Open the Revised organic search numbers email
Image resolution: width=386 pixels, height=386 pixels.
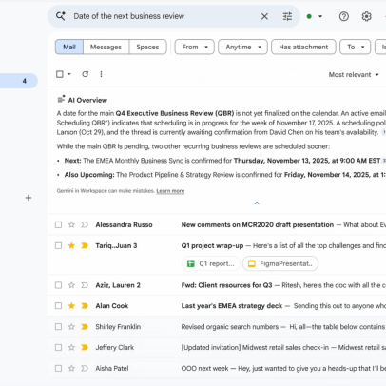tap(217, 327)
